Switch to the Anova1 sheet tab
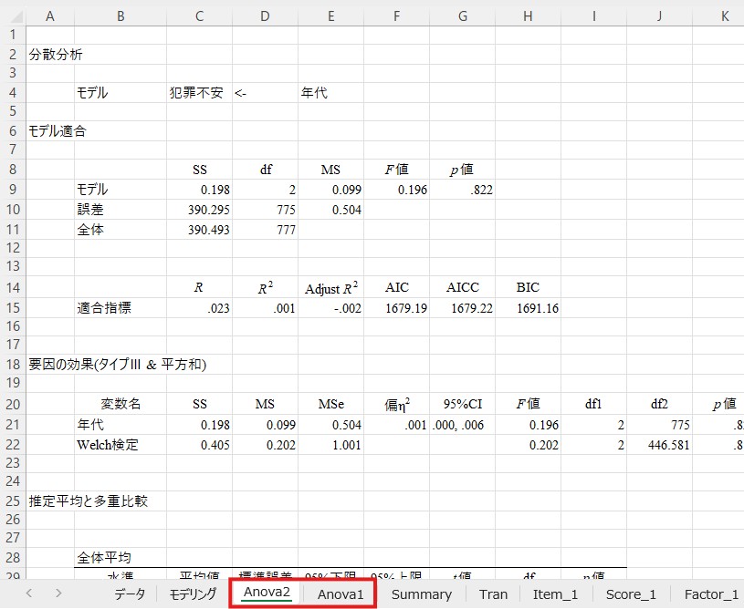 pos(341,594)
